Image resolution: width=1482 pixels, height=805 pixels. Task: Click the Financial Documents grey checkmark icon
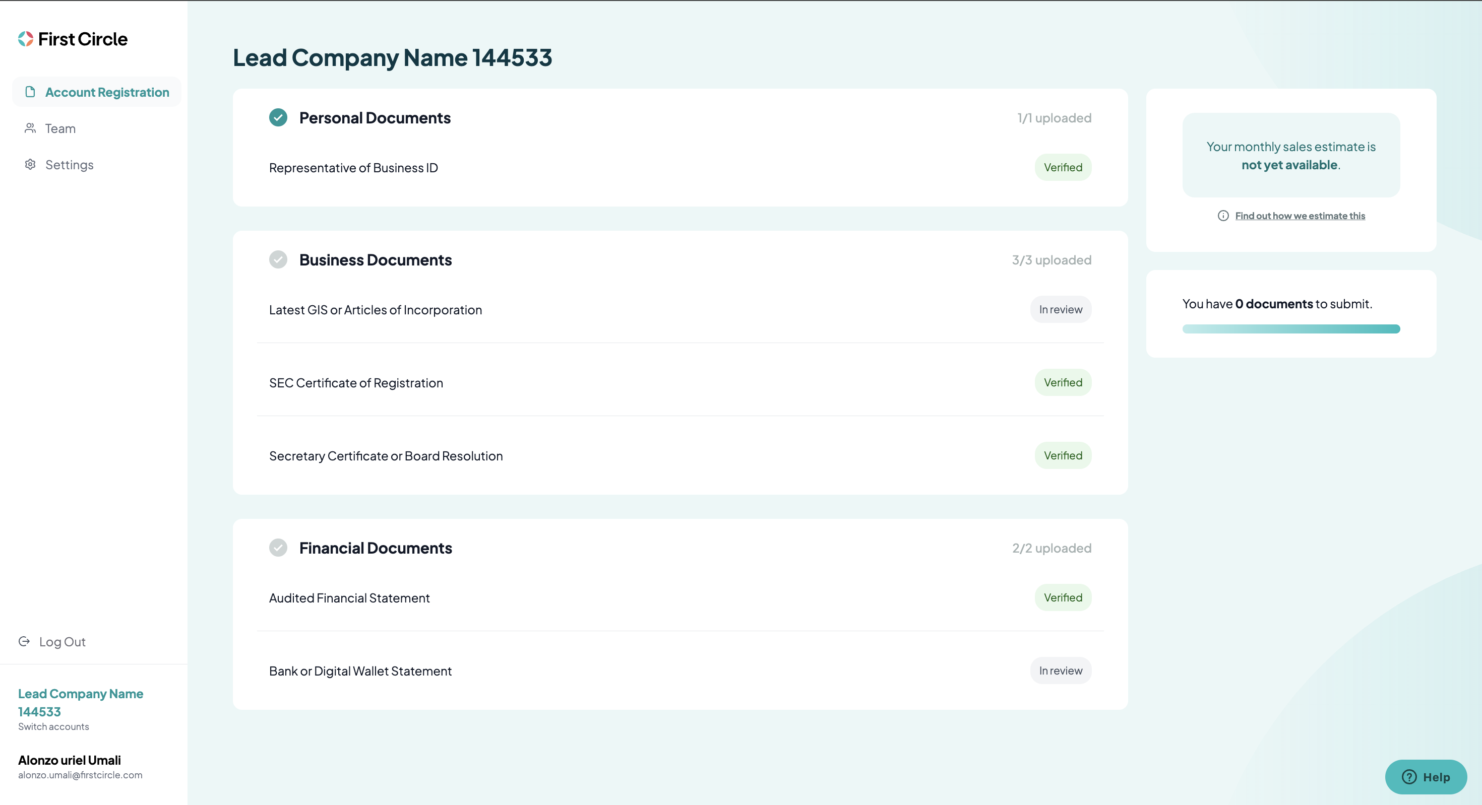click(278, 548)
